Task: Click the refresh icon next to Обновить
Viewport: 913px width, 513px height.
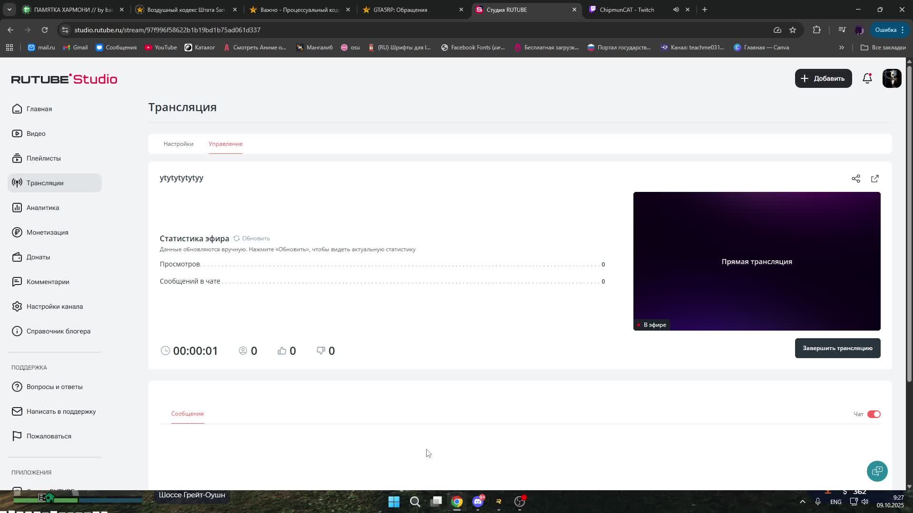Action: pos(236,238)
